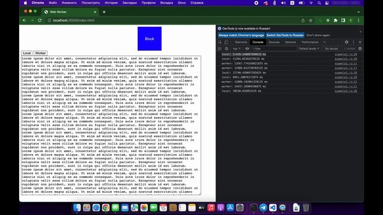Show the console sidebar
383x215 pixels.
pyautogui.click(x=220, y=49)
